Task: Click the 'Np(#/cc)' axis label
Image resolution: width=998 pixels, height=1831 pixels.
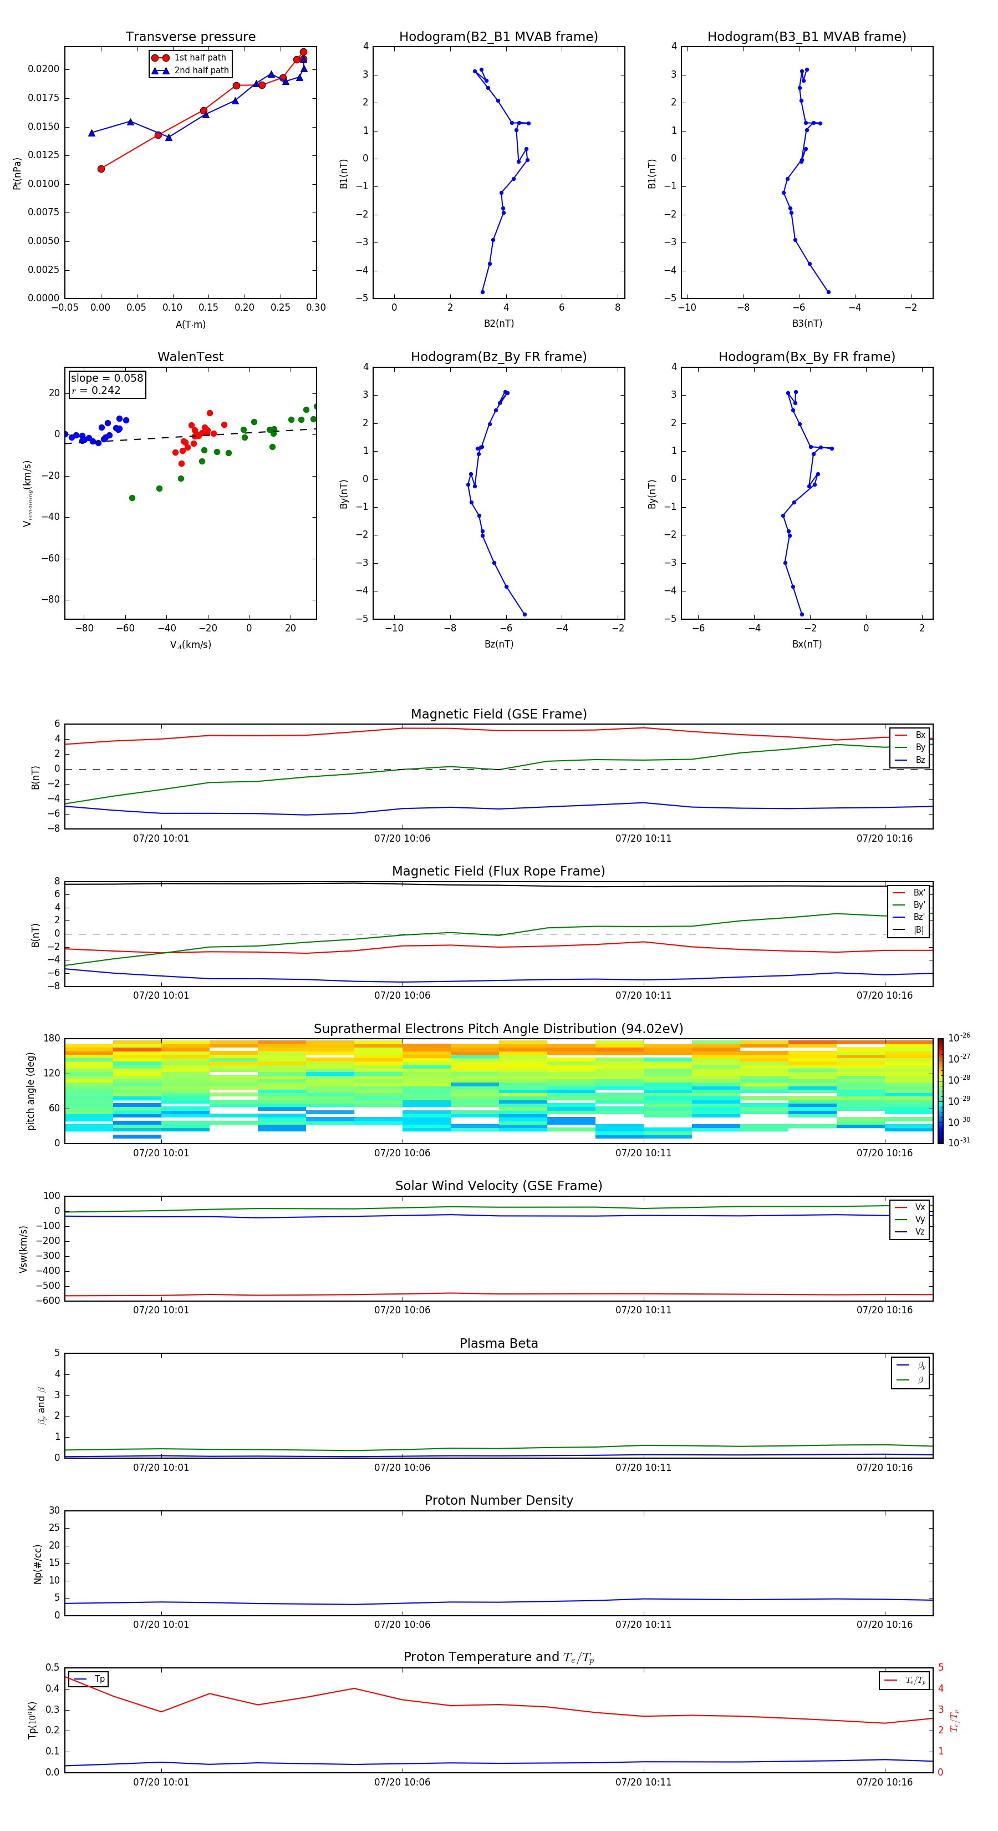Action: 38,1563
